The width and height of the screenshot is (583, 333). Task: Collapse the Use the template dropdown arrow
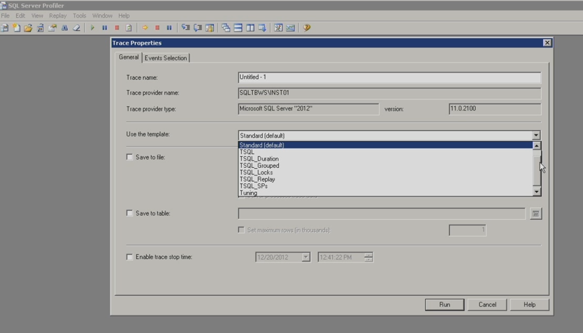coord(536,135)
